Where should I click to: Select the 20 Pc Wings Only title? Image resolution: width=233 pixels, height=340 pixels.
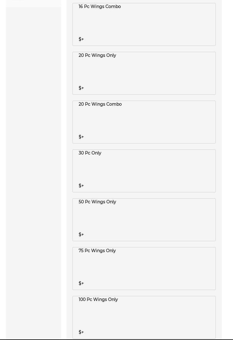pos(97,55)
